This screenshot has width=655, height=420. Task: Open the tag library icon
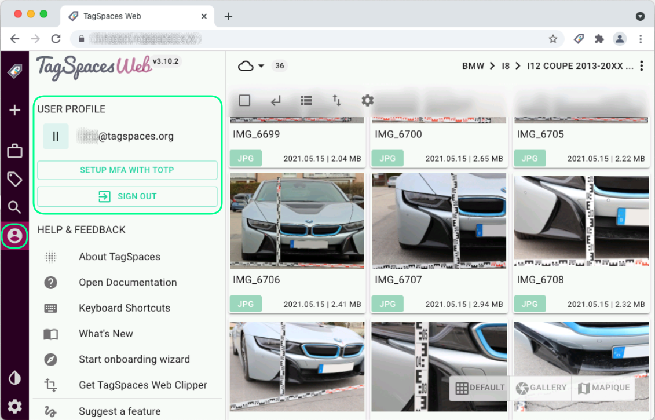[14, 179]
